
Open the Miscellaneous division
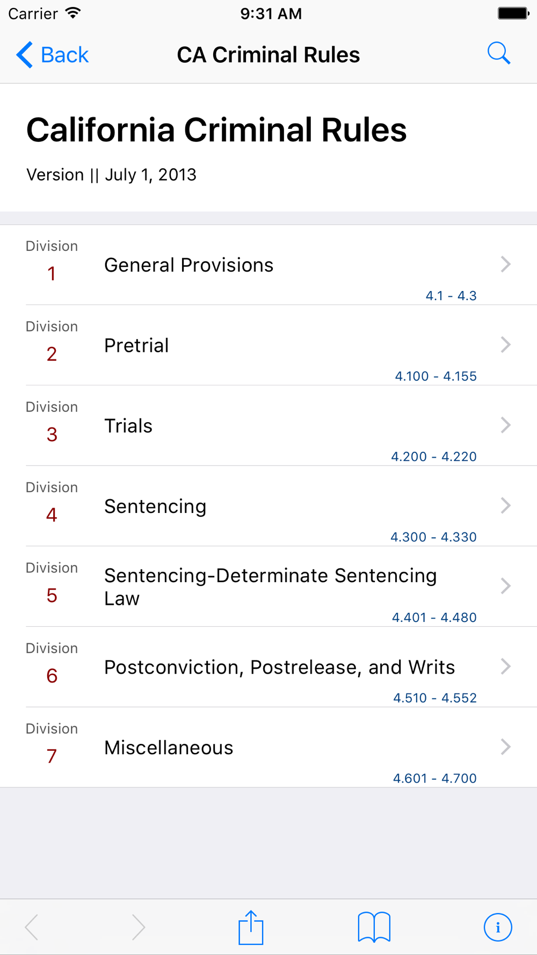(169, 748)
